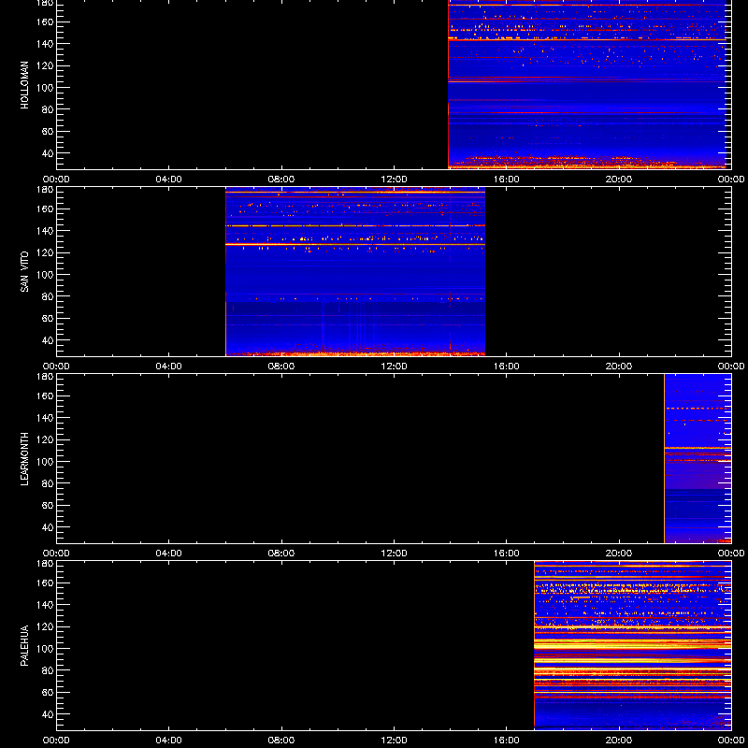Viewport: 748px width, 748px height.
Task: Click the 08:00 time label below San Vito panel
Action: coord(281,367)
